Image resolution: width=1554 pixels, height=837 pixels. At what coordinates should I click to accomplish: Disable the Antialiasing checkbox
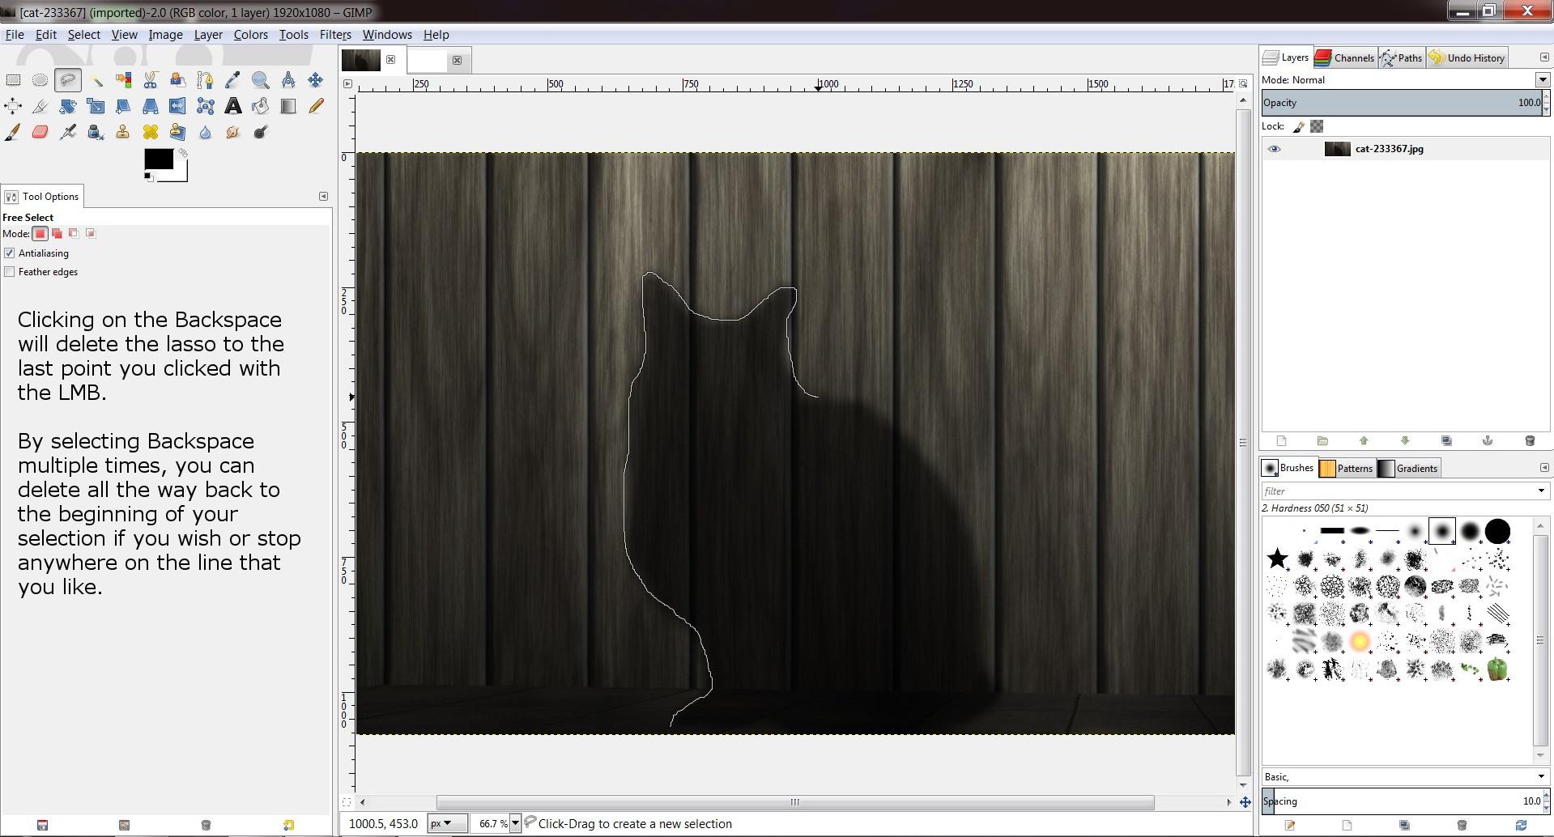(10, 253)
